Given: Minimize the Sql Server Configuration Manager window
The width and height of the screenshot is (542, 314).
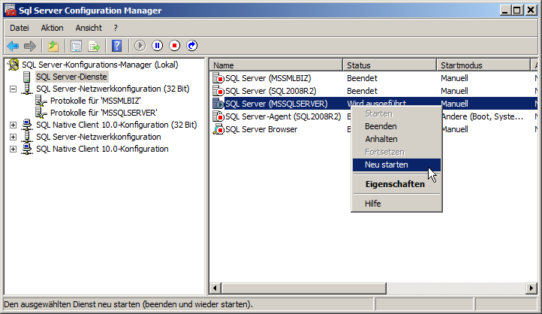Looking at the screenshot, I should click(x=505, y=11).
